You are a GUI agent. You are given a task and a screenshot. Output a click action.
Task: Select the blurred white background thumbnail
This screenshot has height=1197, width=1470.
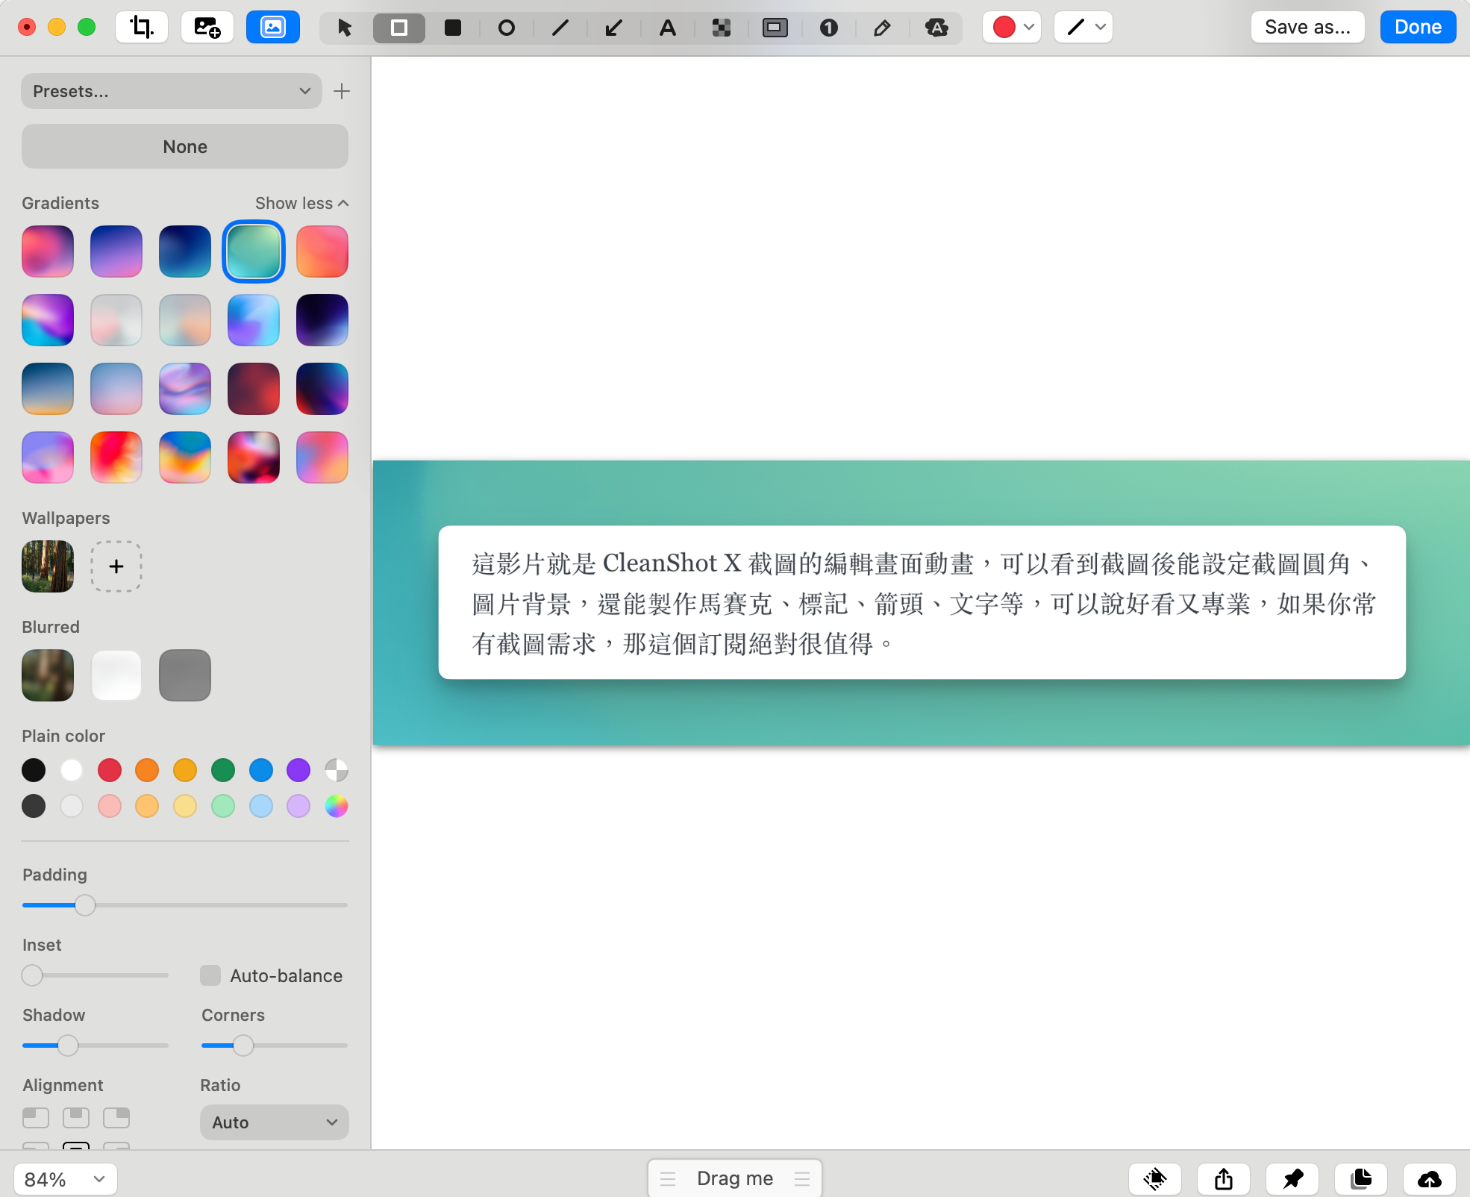[x=116, y=675]
